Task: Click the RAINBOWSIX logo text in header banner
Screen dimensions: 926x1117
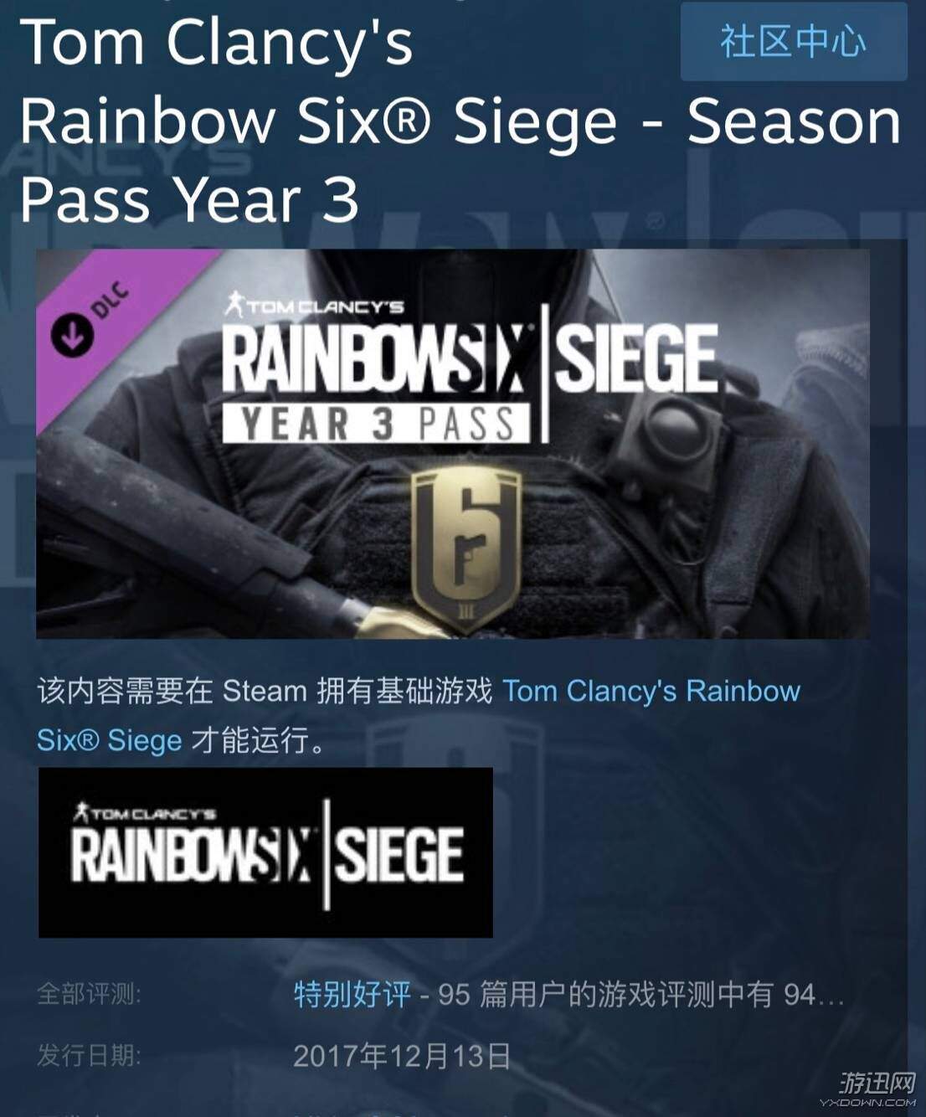Action: pos(374,358)
